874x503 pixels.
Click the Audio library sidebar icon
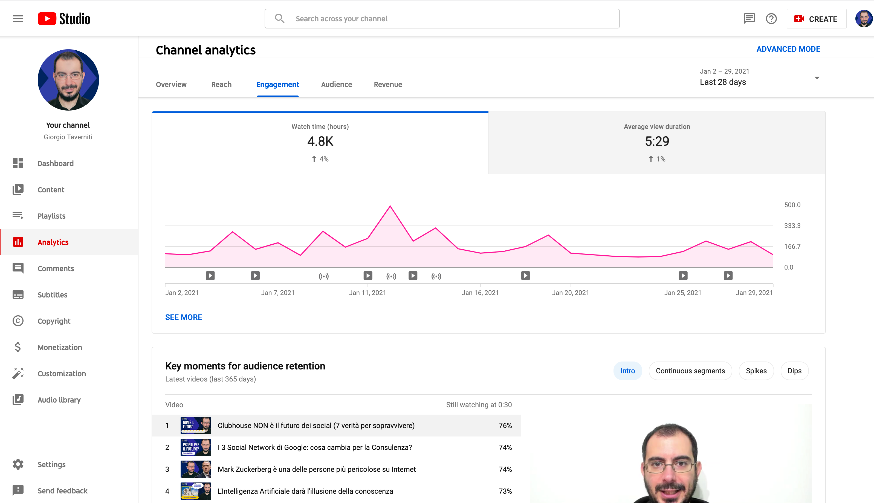click(x=18, y=399)
